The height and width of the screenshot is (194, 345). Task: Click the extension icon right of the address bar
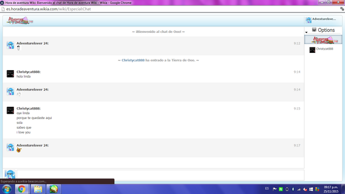pyautogui.click(x=342, y=9)
